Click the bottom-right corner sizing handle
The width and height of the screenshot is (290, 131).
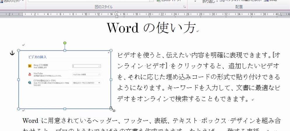(x=111, y=109)
